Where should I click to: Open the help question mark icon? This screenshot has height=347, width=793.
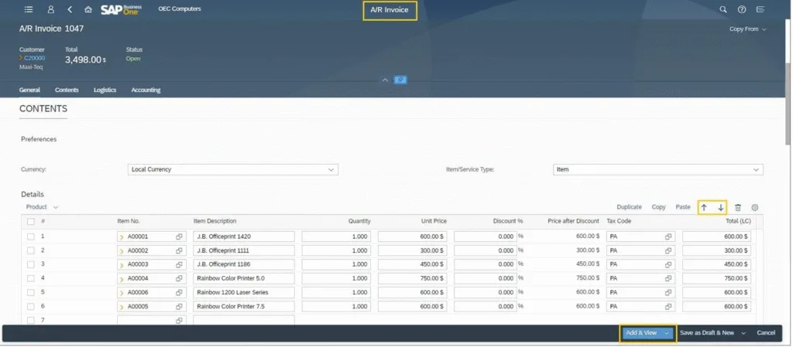point(742,9)
